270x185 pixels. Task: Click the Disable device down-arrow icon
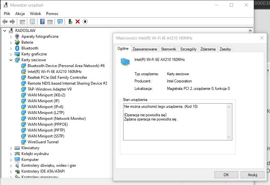tap(85, 21)
